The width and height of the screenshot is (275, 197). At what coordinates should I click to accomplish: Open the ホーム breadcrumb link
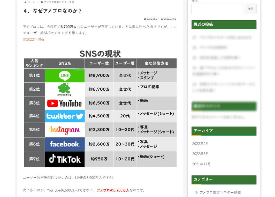pos(31,2)
